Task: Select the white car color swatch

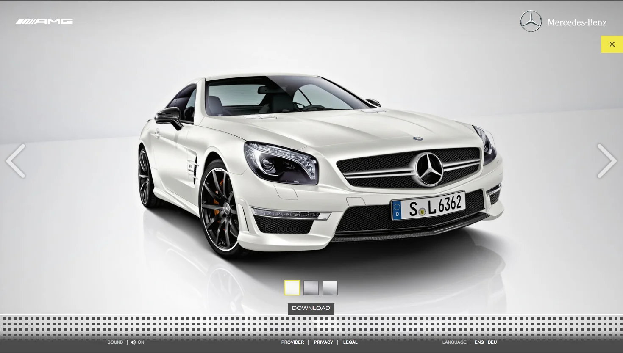Action: click(292, 288)
